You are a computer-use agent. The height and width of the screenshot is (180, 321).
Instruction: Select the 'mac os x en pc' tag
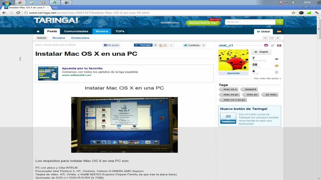[x=233, y=100]
